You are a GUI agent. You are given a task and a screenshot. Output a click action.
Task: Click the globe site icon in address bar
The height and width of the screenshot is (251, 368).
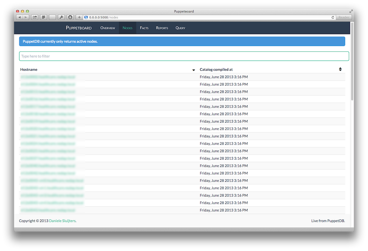(x=86, y=17)
